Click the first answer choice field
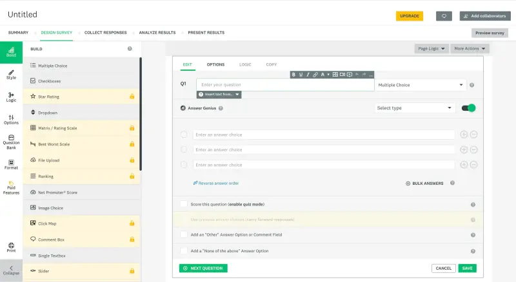 click(x=324, y=135)
